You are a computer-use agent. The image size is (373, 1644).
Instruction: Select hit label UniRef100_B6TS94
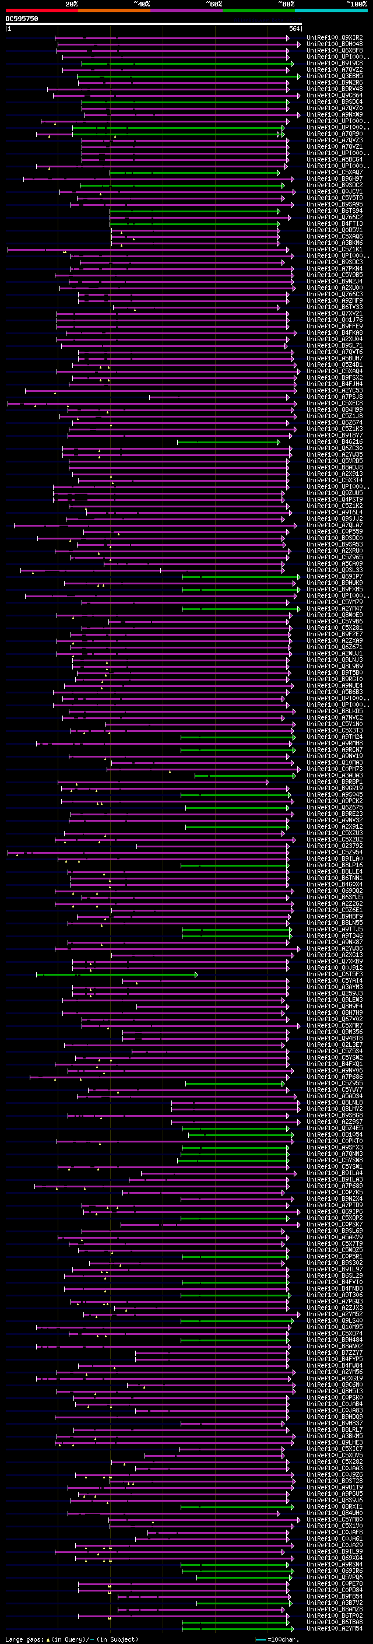pos(335,211)
